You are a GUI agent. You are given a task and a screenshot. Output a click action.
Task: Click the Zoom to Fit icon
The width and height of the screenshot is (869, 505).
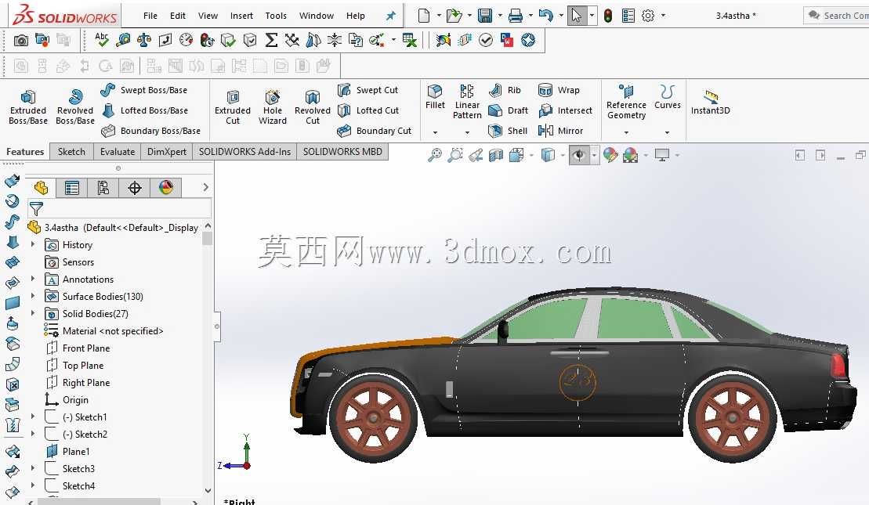click(435, 155)
